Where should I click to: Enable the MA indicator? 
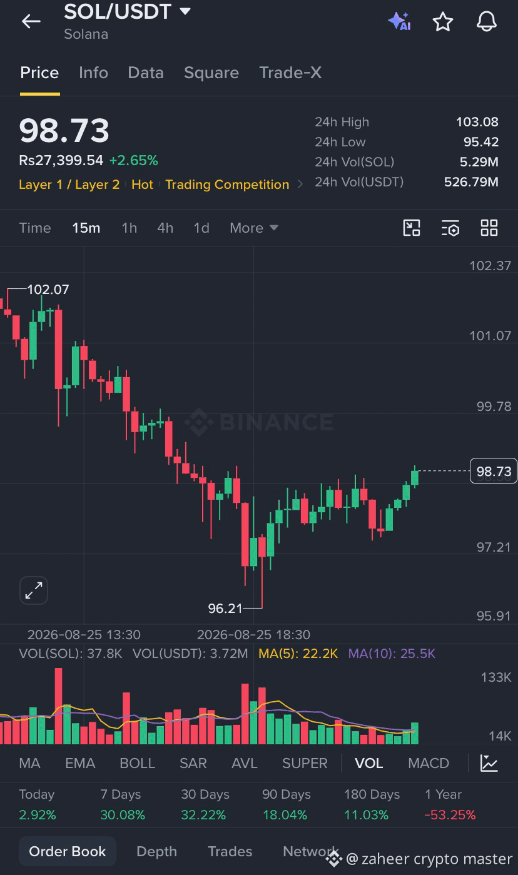click(29, 763)
